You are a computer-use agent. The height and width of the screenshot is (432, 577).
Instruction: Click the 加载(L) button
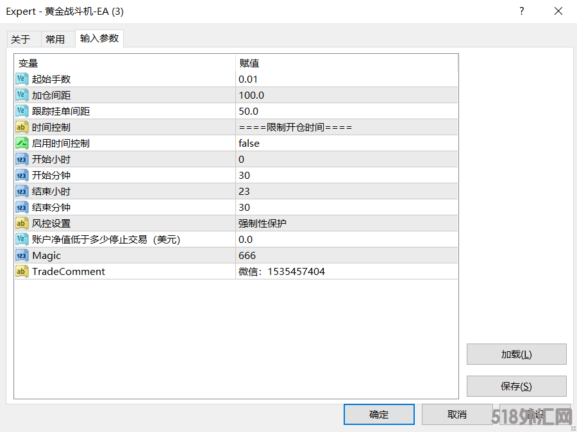[x=516, y=354]
